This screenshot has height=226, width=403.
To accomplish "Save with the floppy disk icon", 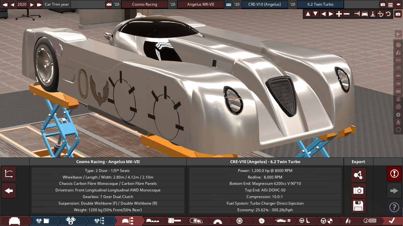I will click(359, 206).
